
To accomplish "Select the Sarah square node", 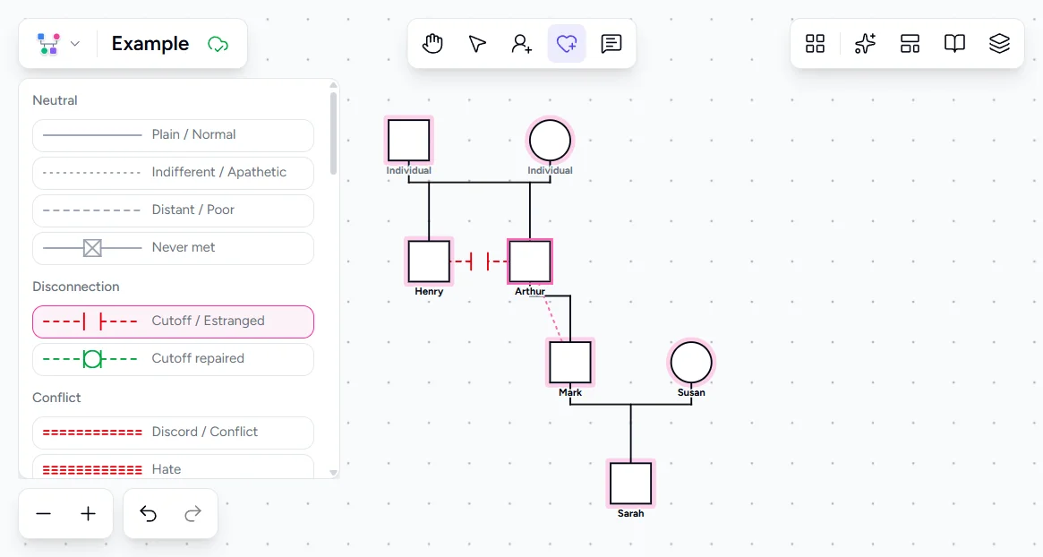I will tap(630, 484).
